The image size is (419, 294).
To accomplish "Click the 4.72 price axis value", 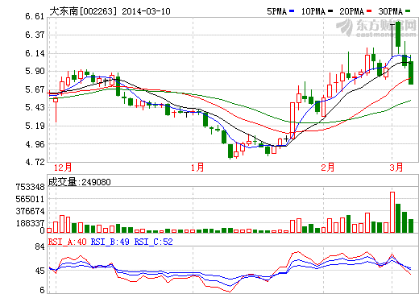I will coord(35,162).
